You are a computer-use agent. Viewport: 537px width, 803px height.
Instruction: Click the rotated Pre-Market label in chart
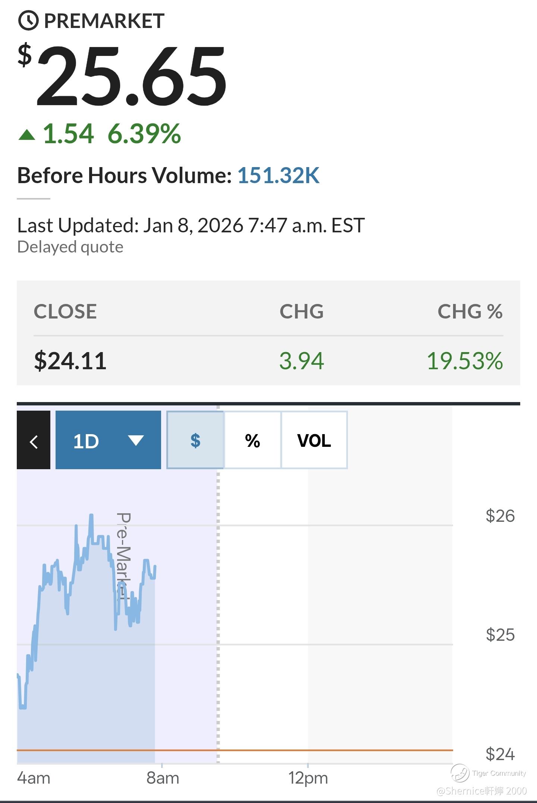tap(124, 556)
